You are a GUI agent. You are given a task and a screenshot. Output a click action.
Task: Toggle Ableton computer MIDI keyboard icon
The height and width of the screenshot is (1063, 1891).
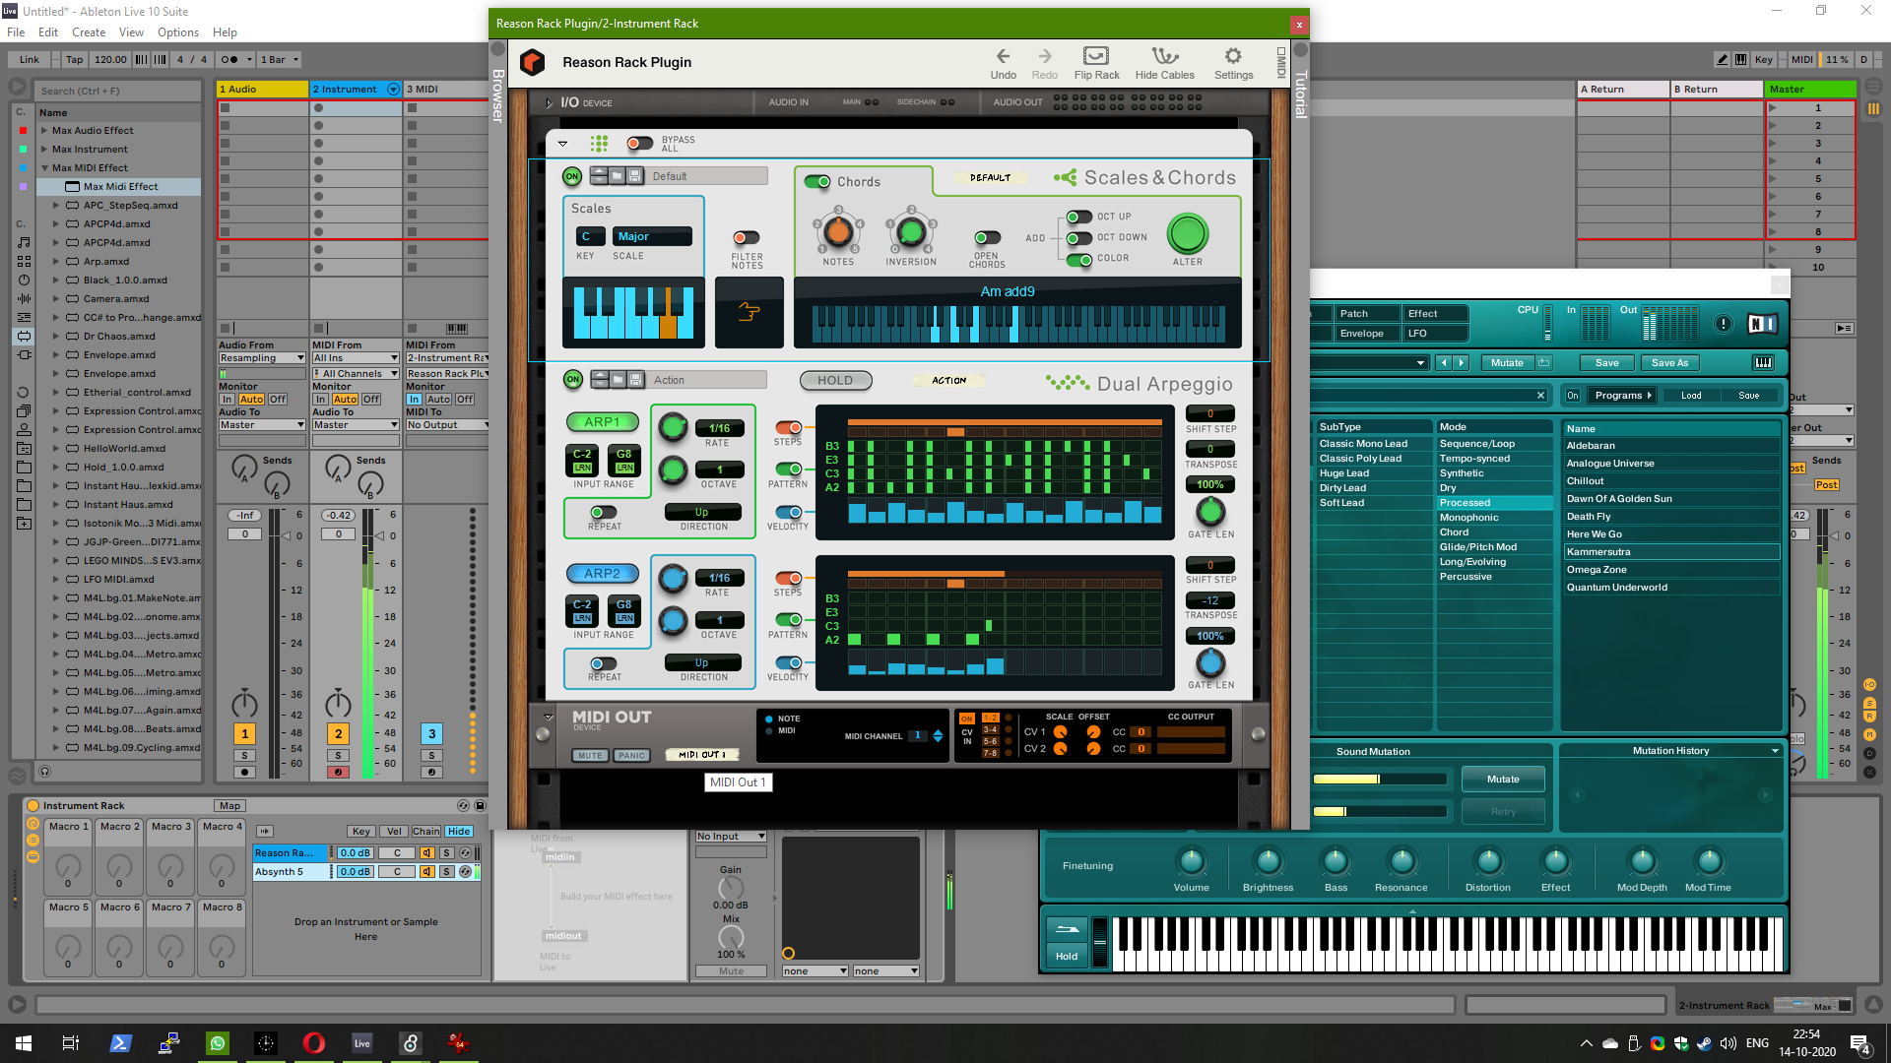1740,59
